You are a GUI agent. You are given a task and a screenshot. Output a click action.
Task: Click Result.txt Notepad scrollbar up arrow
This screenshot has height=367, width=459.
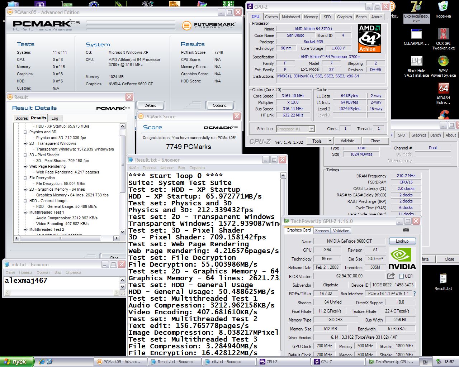(x=283, y=175)
